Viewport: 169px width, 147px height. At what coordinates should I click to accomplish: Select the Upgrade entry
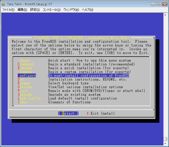(25, 95)
